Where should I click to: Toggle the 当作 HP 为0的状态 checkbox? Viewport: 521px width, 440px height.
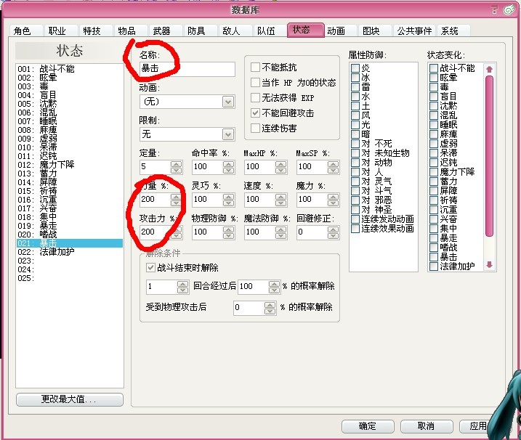[255, 82]
